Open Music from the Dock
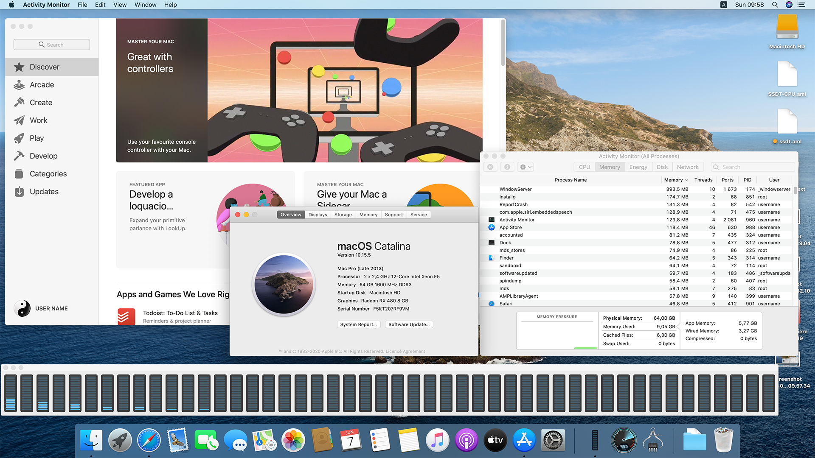Screen dimensions: 815x458 (438, 440)
